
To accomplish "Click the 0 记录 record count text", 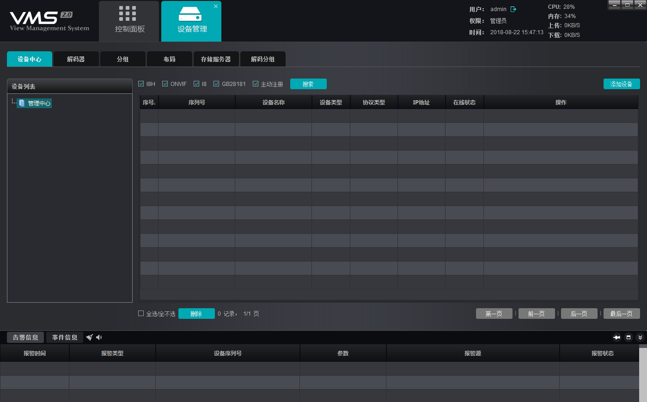I will click(226, 314).
